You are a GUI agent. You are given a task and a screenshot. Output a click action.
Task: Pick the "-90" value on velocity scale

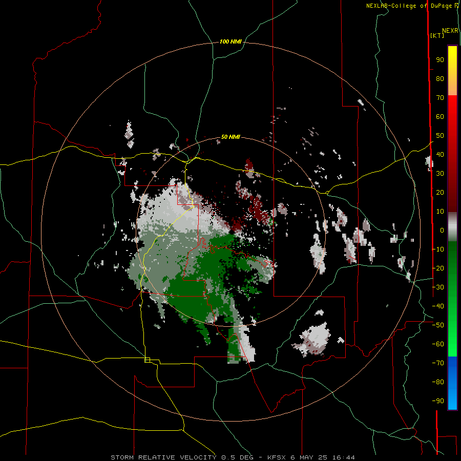pyautogui.click(x=438, y=401)
